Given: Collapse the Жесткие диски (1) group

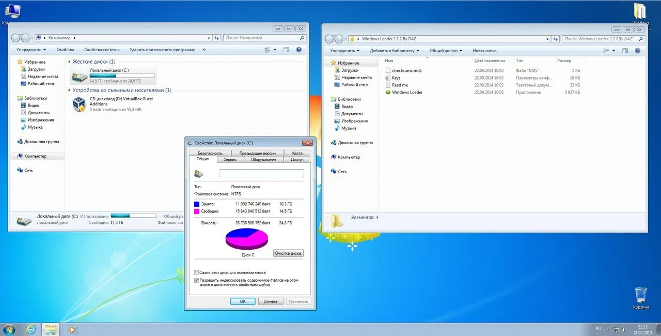Looking at the screenshot, I should tap(70, 62).
